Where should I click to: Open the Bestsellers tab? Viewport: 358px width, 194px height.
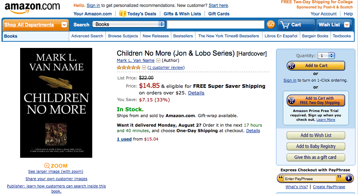click(183, 36)
